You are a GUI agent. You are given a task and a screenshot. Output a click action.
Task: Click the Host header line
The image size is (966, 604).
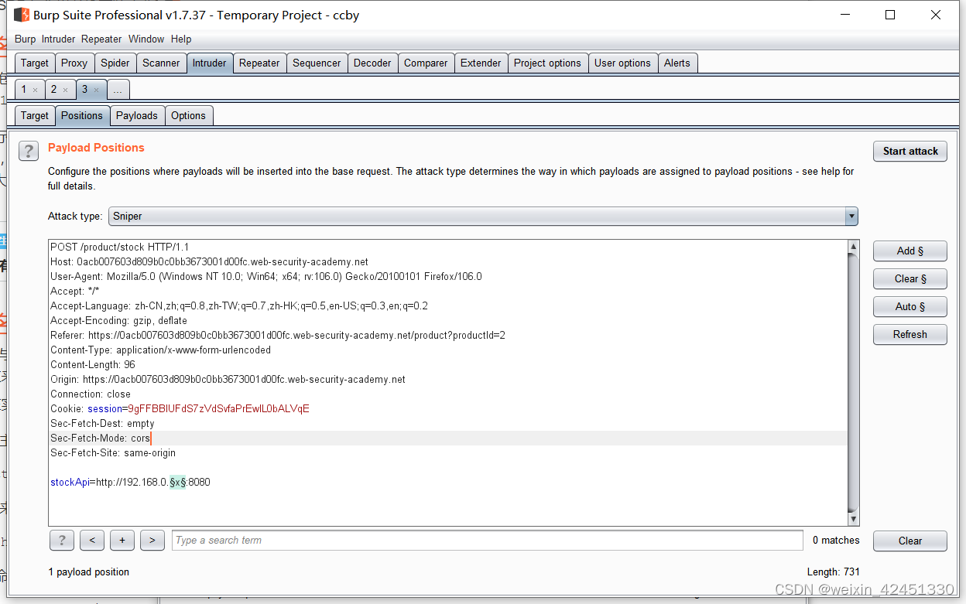209,262
